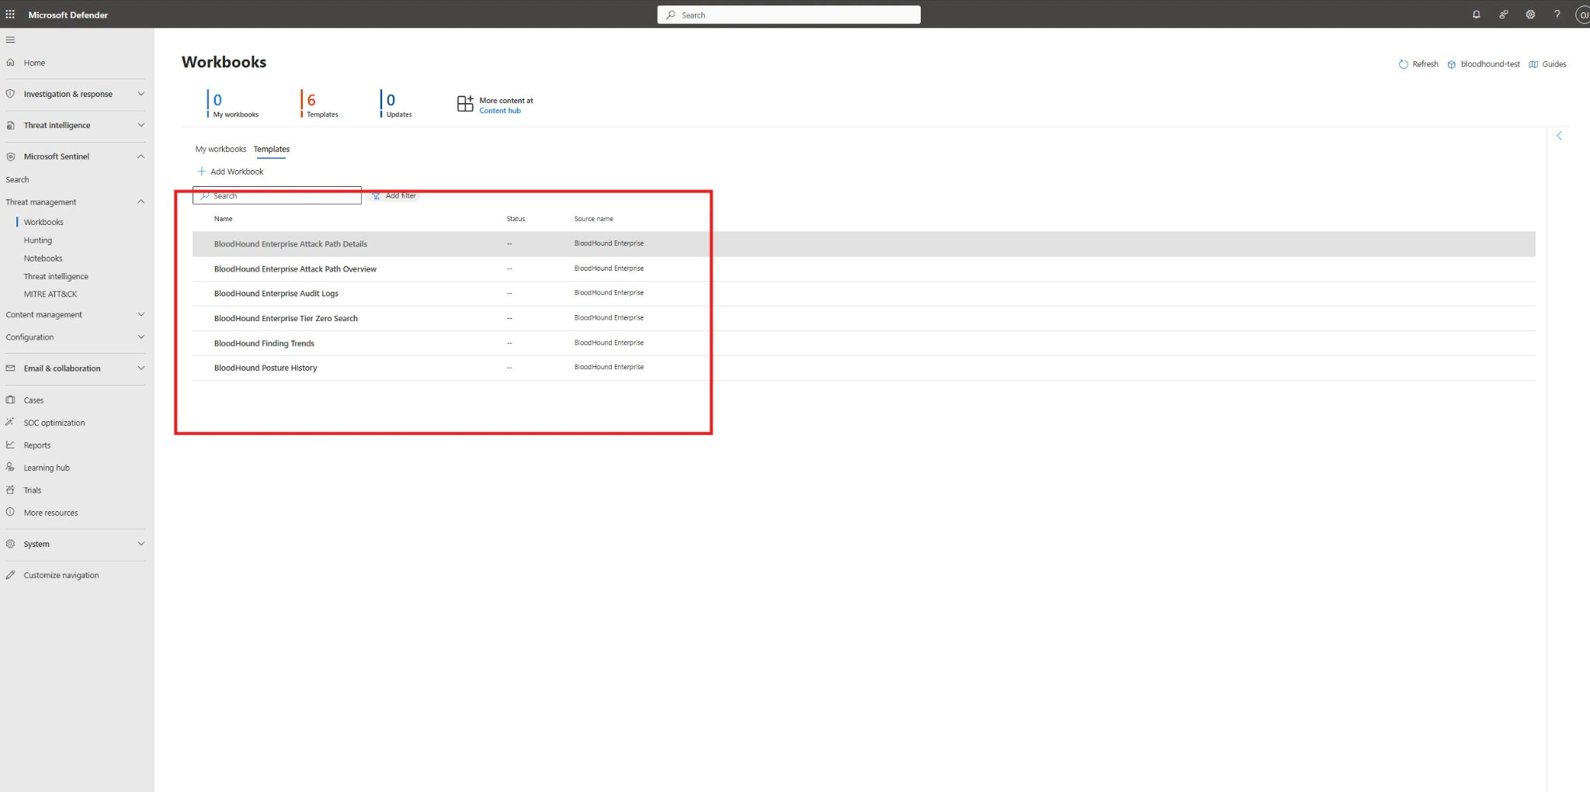The image size is (1590, 792).
Task: Click the Add filter button
Action: coord(394,196)
